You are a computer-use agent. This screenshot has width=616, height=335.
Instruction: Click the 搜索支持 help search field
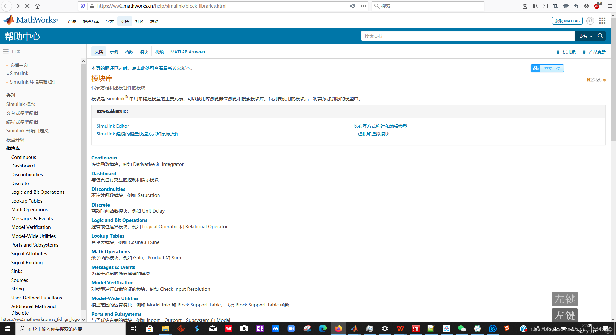pos(467,36)
